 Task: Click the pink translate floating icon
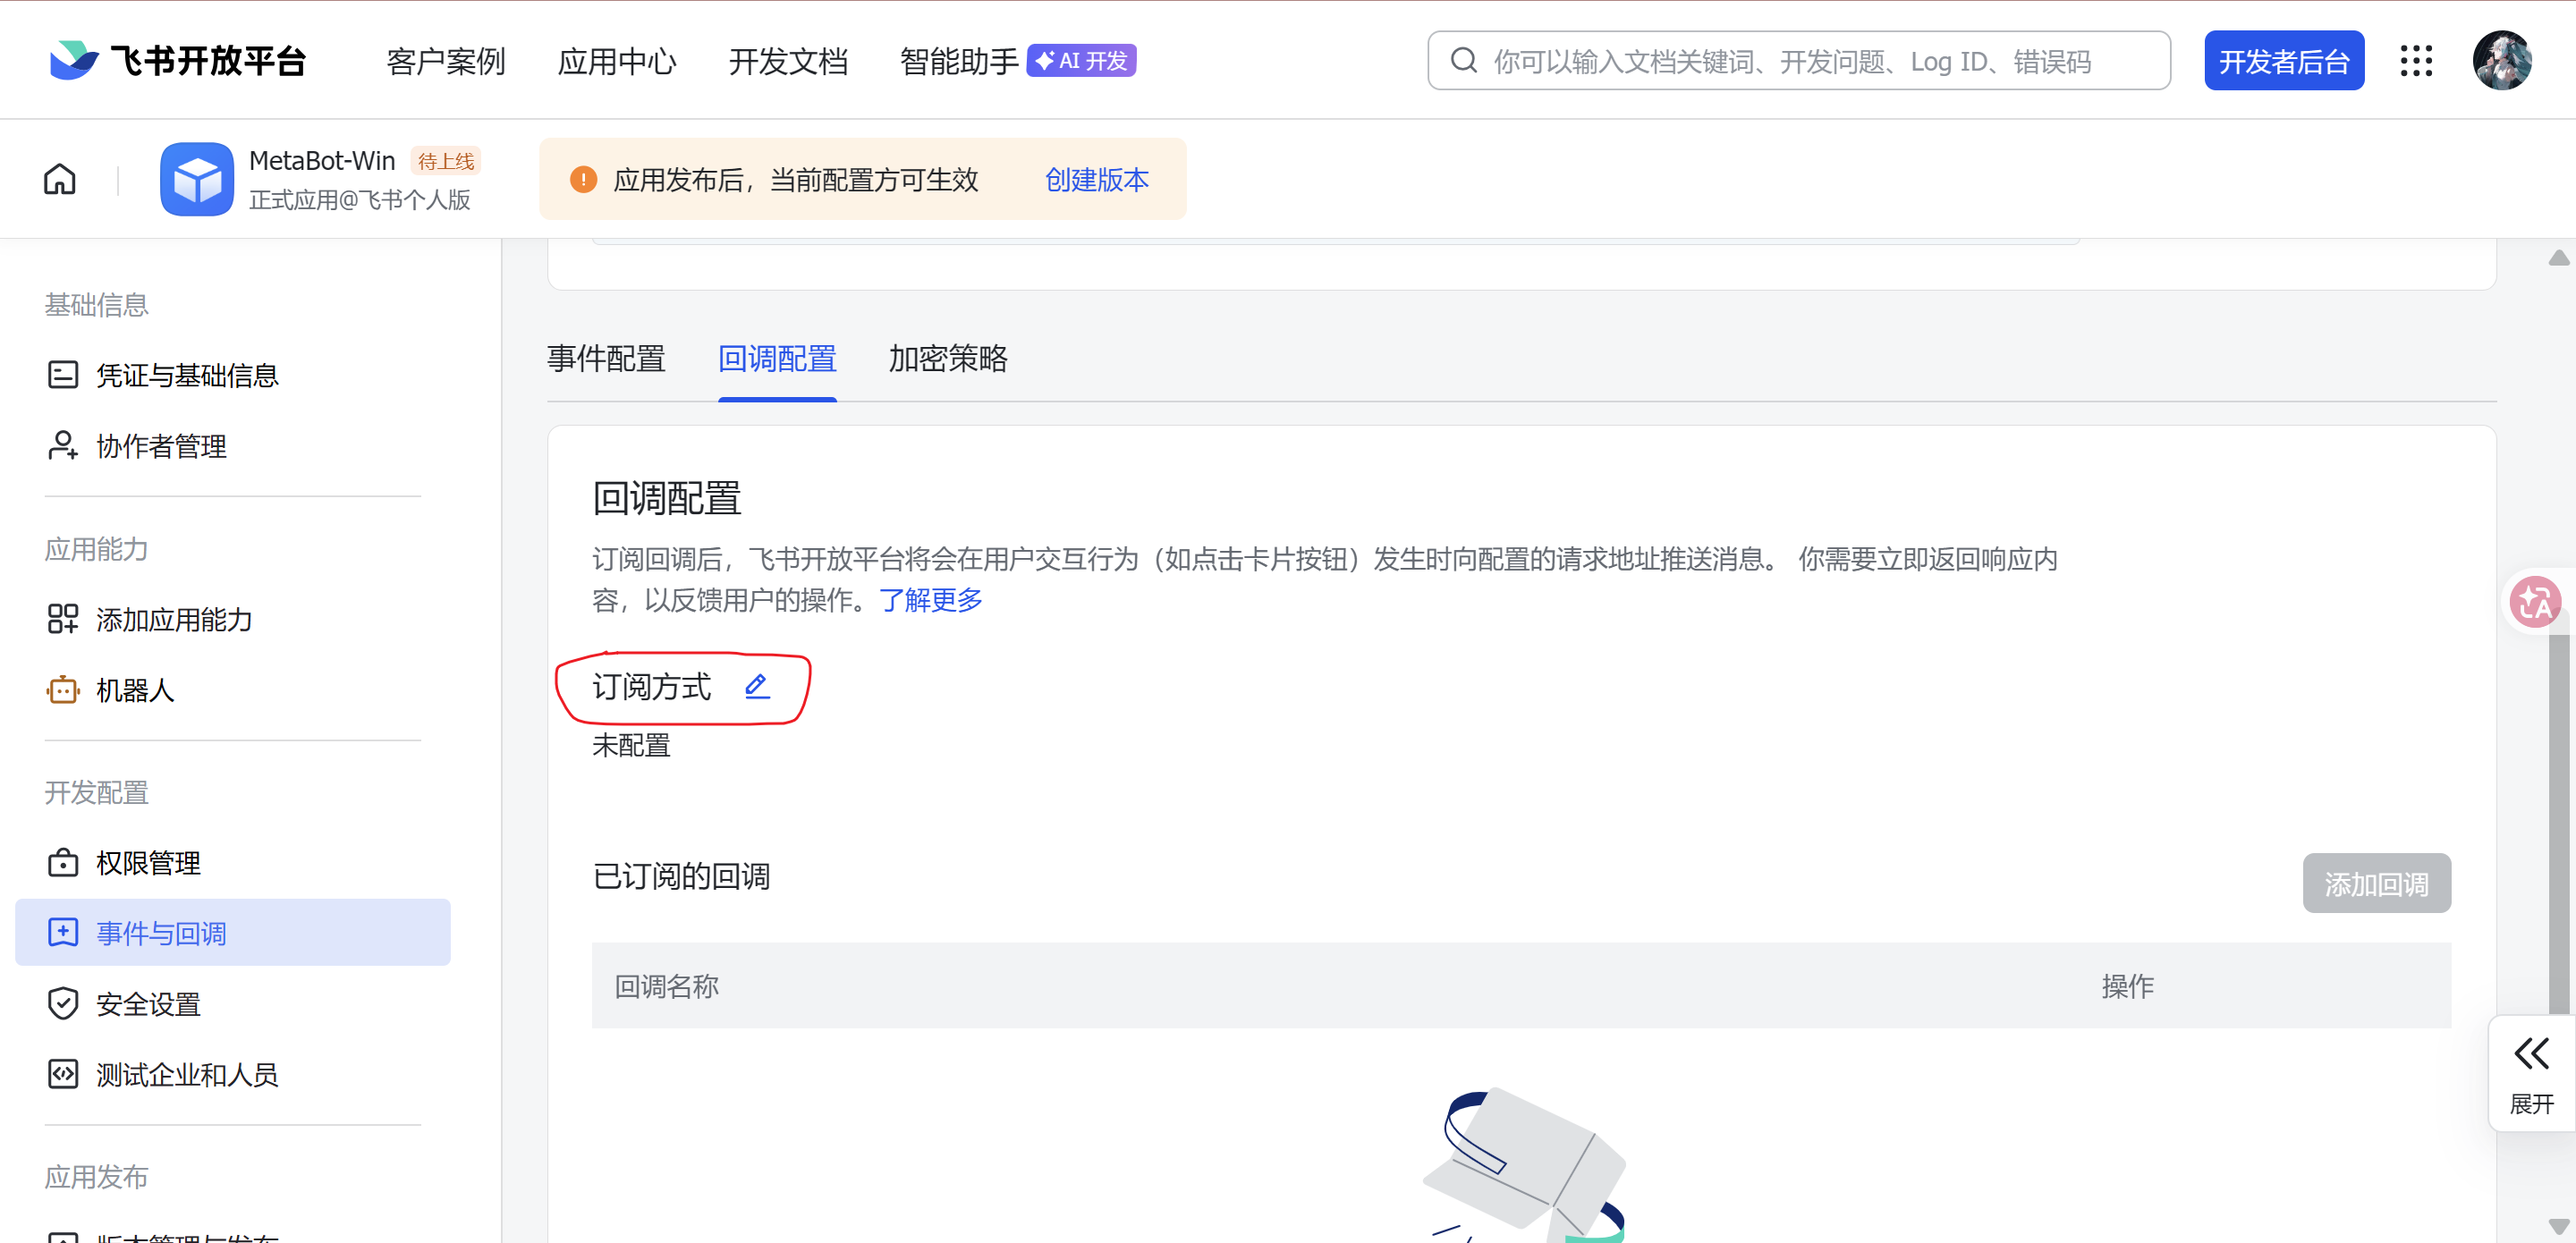pyautogui.click(x=2535, y=602)
